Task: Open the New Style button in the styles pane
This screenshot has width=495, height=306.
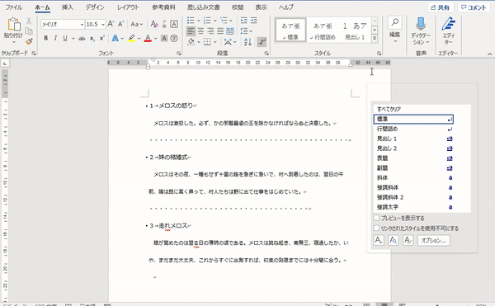Action: tap(379, 240)
